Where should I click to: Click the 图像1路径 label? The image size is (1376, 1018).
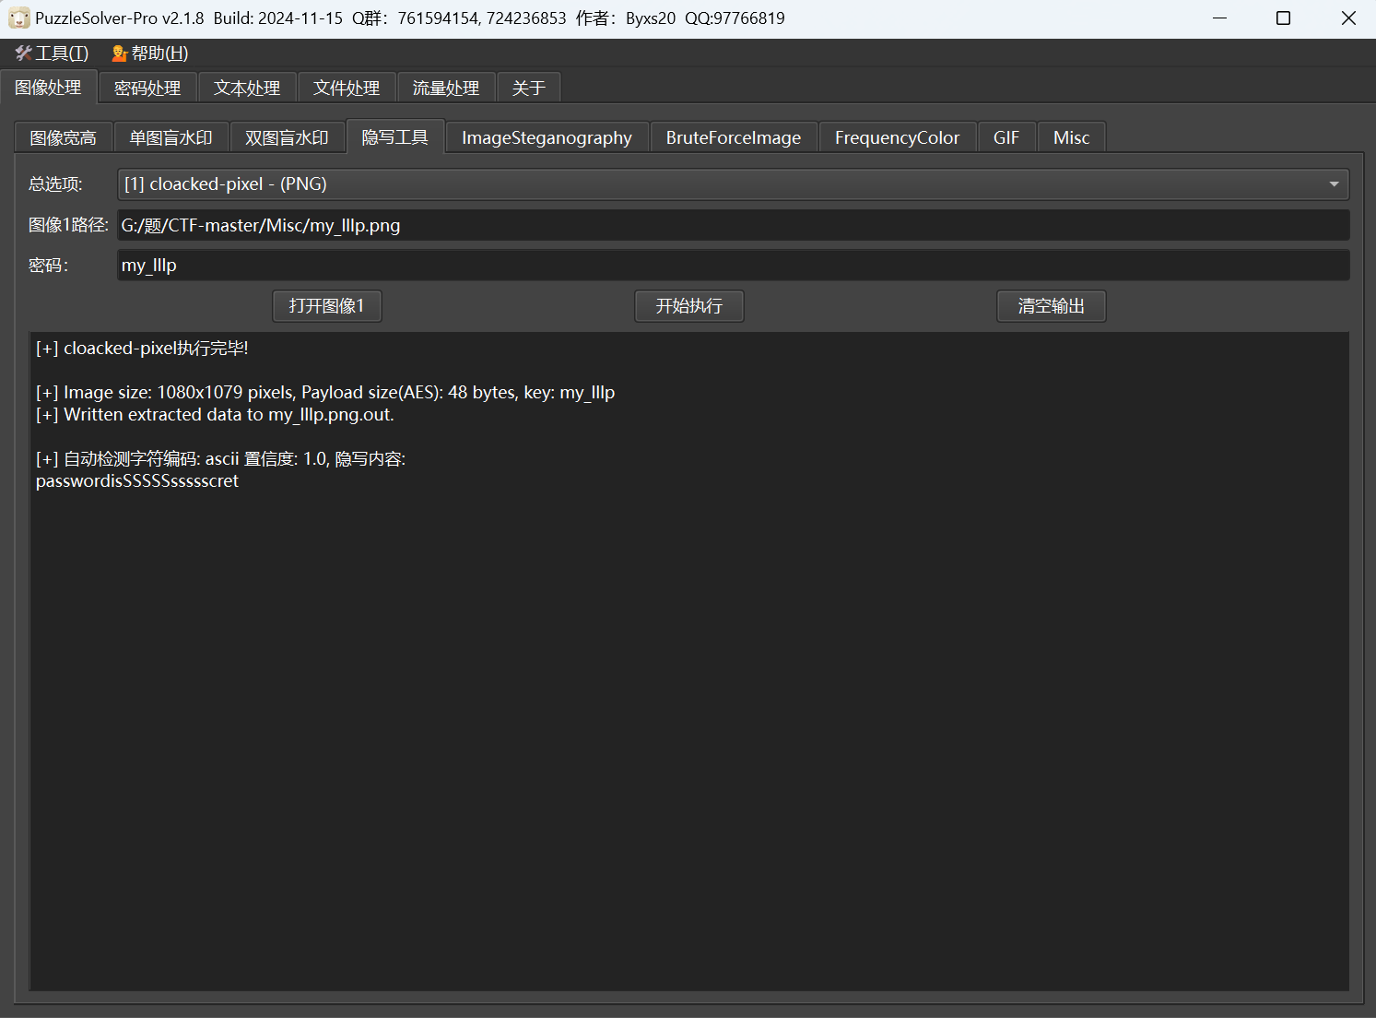[69, 225]
